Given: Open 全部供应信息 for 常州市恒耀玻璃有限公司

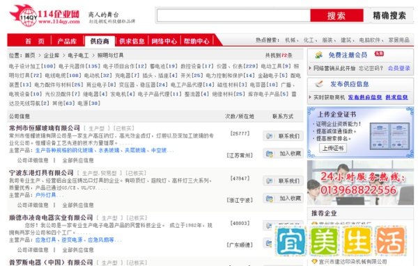Looking at the screenshot, I should (78, 160).
